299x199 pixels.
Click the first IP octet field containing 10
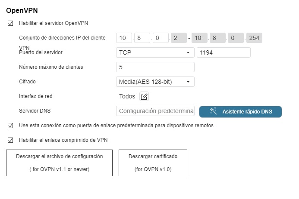click(x=123, y=38)
